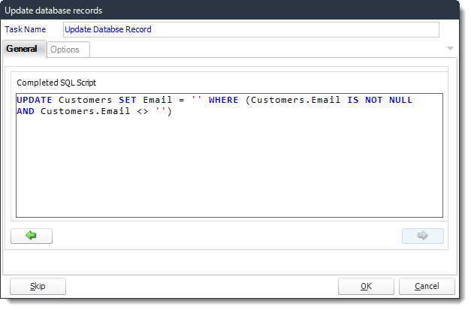Image resolution: width=471 pixels, height=310 pixels.
Task: Click the AND keyword on second line
Action: point(26,113)
